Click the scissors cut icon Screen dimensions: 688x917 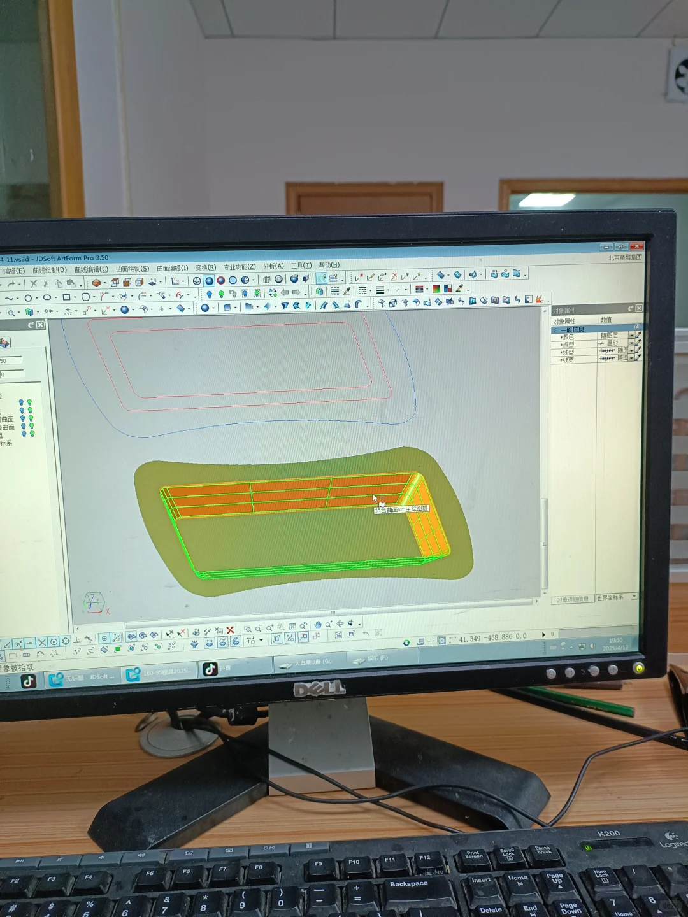tap(46, 284)
